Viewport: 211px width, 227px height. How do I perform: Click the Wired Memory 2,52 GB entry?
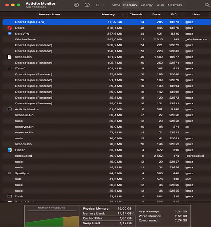point(163,216)
